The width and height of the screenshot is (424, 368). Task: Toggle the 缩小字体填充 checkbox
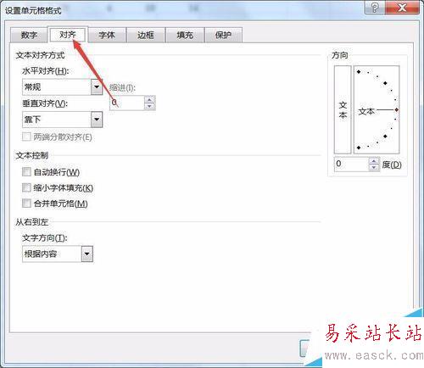(x=26, y=187)
